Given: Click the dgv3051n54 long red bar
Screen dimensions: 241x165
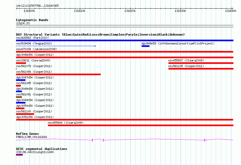Looking at the screenshot, I should (125, 120).
